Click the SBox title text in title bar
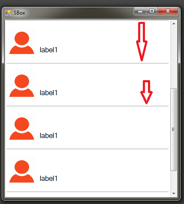The height and width of the screenshot is (204, 184). (x=19, y=13)
